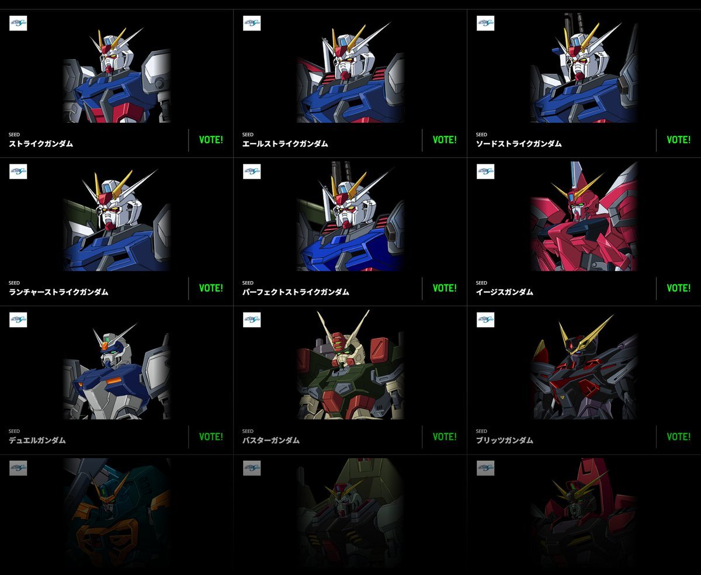Click the SEED logo icon on エールストライクガンダム card
701x575 pixels.
coord(252,23)
